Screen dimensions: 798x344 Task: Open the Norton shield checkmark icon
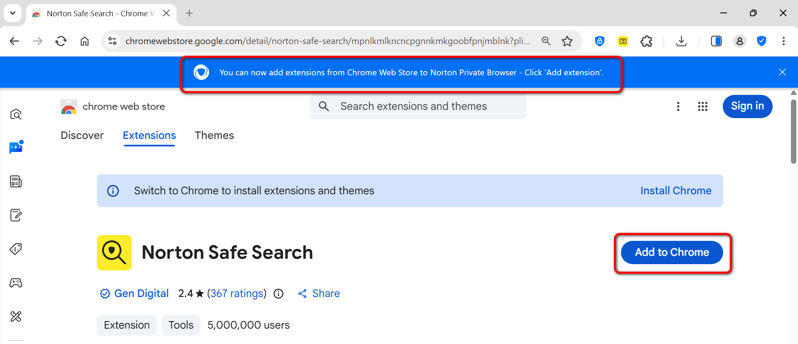coord(761,41)
